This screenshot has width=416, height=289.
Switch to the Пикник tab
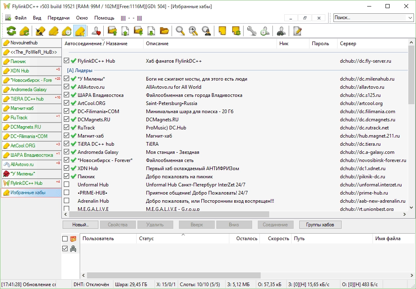[31, 61]
